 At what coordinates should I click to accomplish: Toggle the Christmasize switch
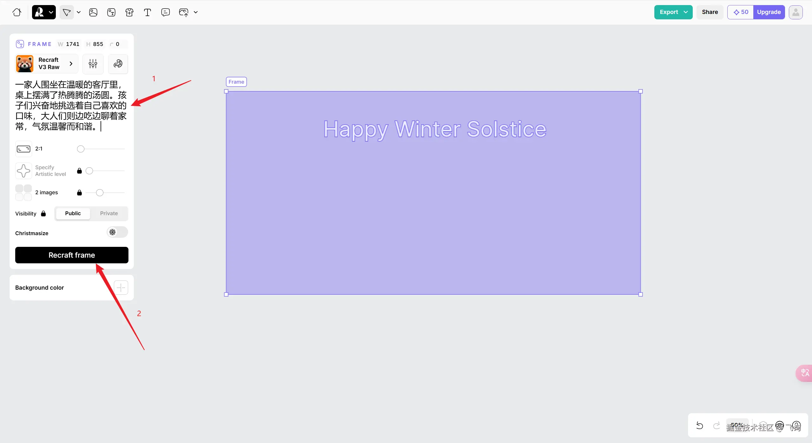[117, 232]
